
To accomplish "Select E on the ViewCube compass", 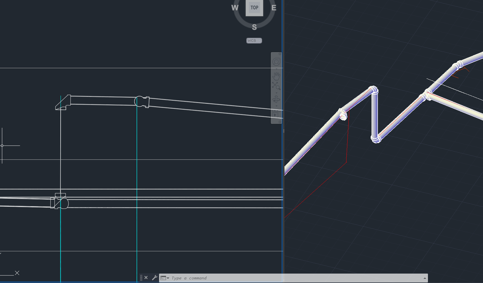I will point(274,8).
